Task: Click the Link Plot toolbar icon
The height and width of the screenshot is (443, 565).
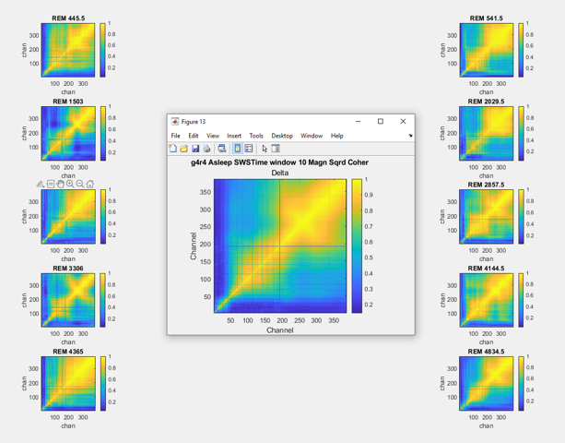Action: (x=222, y=149)
